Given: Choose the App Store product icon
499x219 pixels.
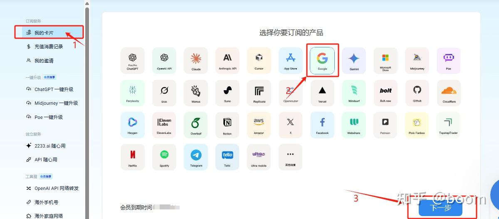Looking at the screenshot, I should 291,61.
